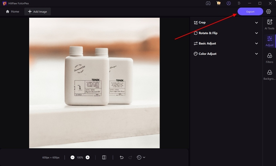Zoom in with the plus button

pos(87,158)
